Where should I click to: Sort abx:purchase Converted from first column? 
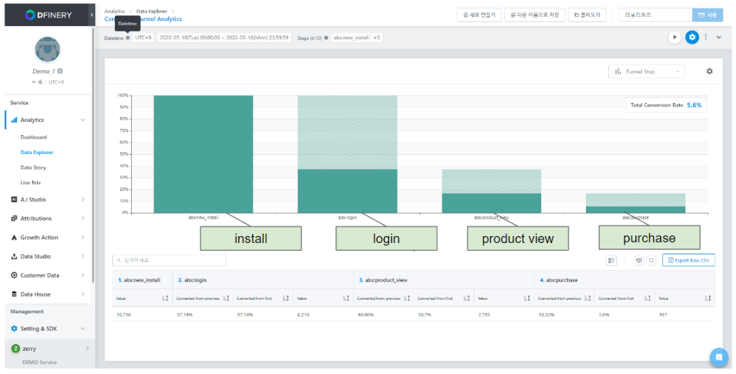647,298
